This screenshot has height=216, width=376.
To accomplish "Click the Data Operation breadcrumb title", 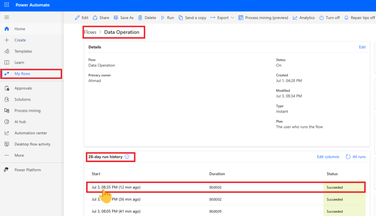I will 121,32.
